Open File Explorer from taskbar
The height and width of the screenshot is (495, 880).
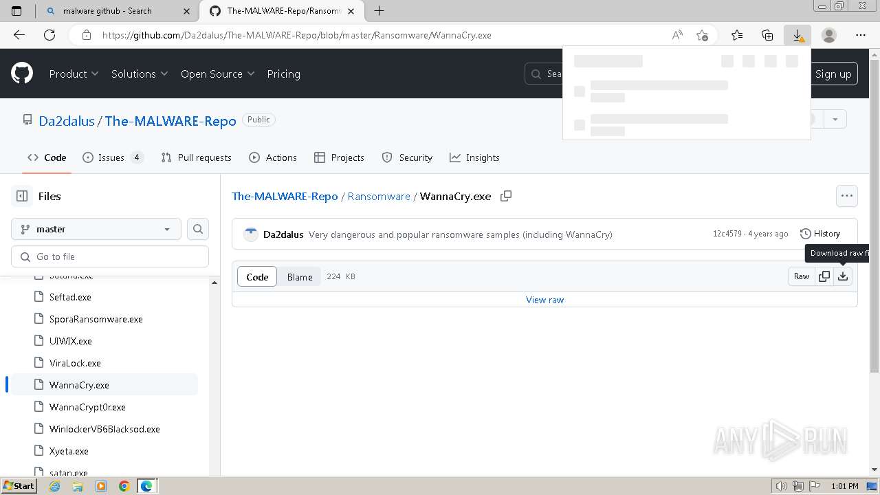coord(78,486)
